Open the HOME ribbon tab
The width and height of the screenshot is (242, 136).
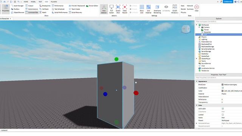click(x=26, y=2)
